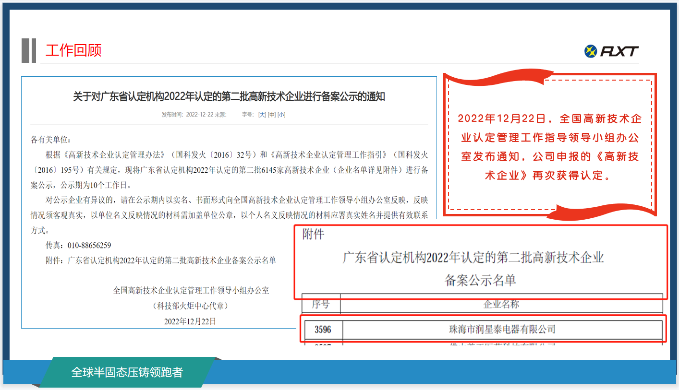679x390 pixels.
Task: Choose small font size [小]
Action: (281, 115)
